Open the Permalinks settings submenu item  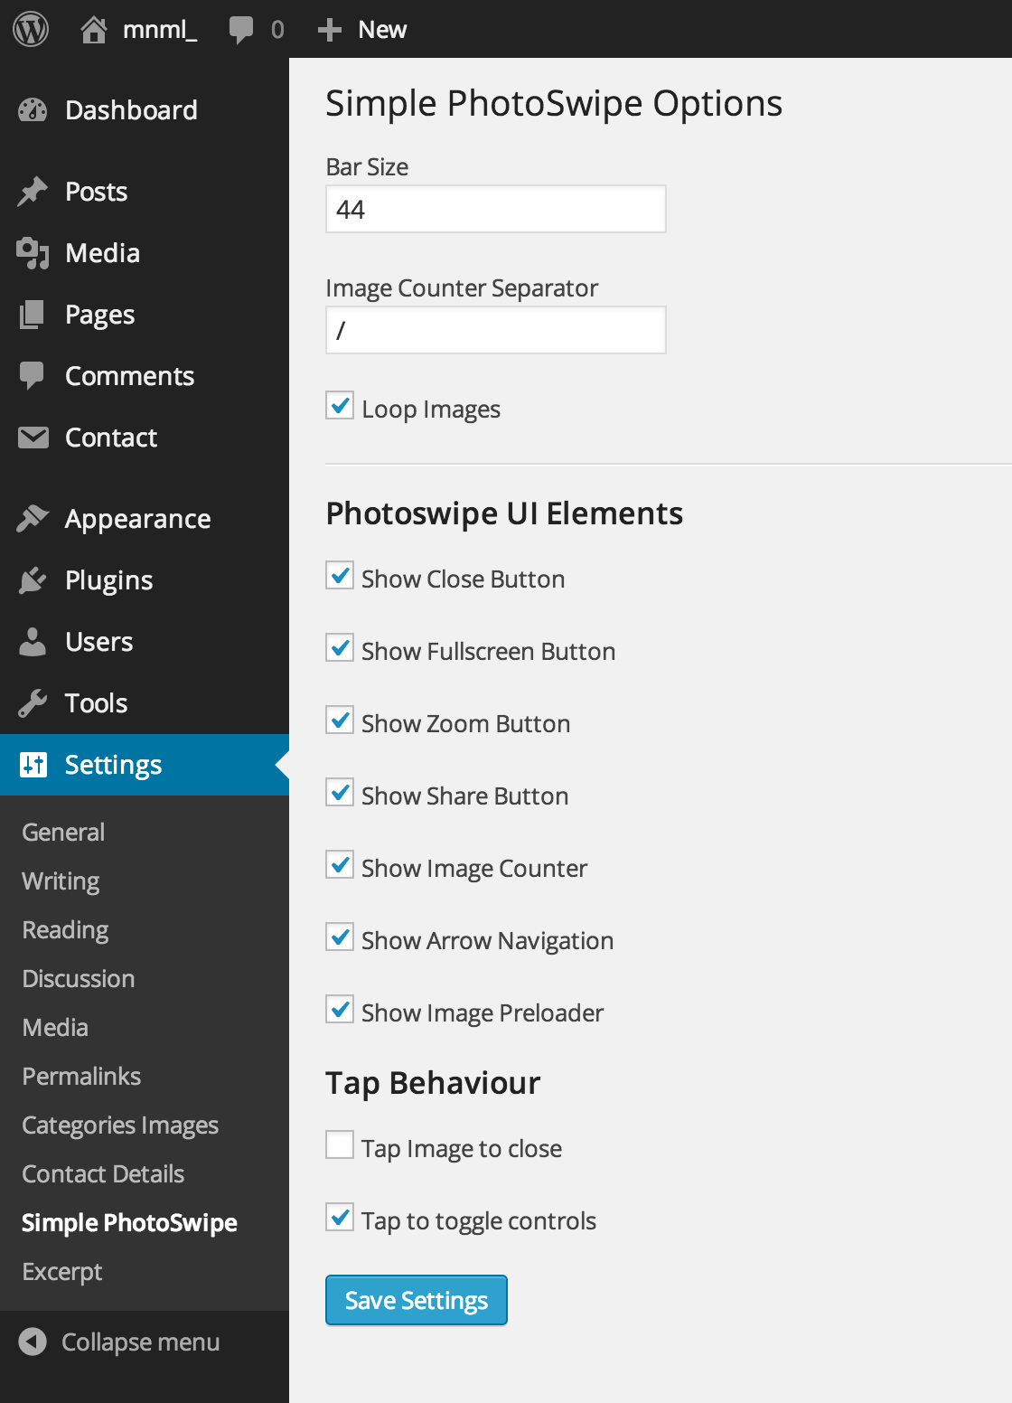pyautogui.click(x=81, y=1077)
